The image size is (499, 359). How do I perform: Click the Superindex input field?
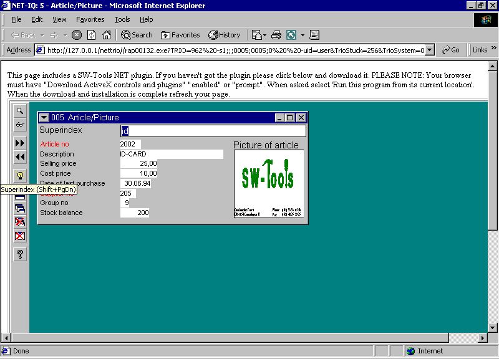pos(213,131)
